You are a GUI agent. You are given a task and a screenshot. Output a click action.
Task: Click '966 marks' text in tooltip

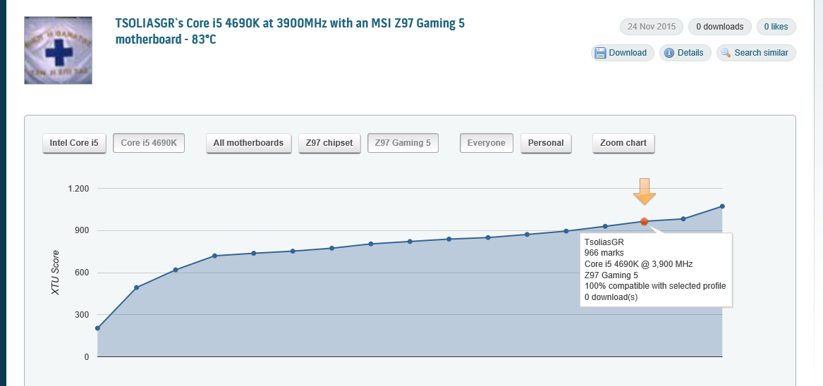click(604, 254)
